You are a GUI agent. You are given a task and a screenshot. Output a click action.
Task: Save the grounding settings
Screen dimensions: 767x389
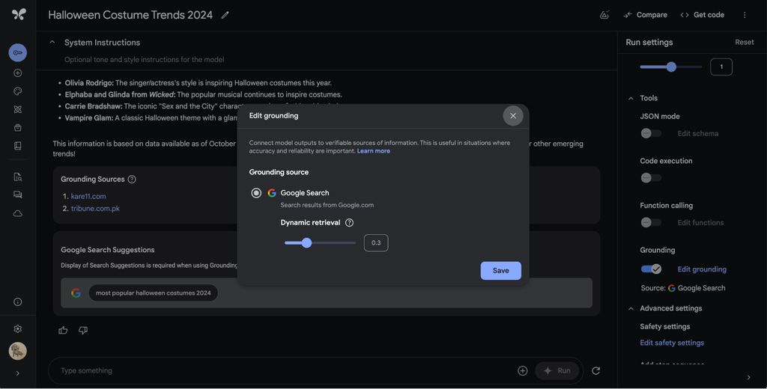(x=500, y=271)
